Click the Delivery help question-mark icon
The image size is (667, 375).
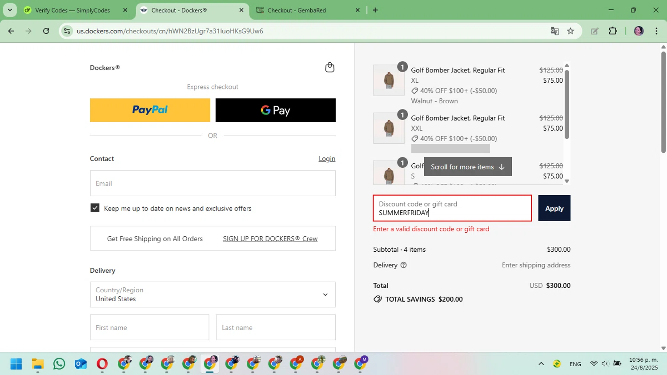coord(403,265)
